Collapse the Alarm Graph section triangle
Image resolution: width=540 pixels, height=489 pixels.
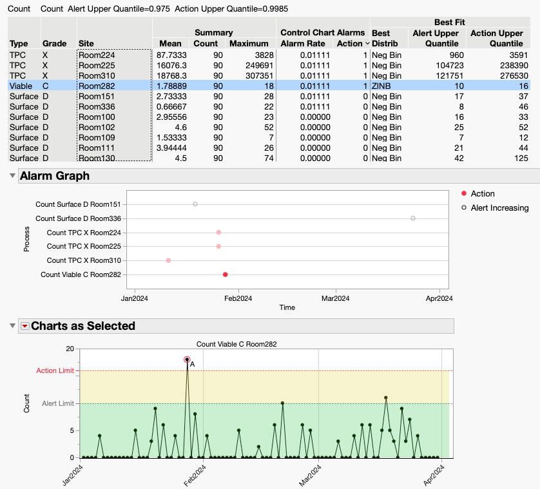[12, 176]
